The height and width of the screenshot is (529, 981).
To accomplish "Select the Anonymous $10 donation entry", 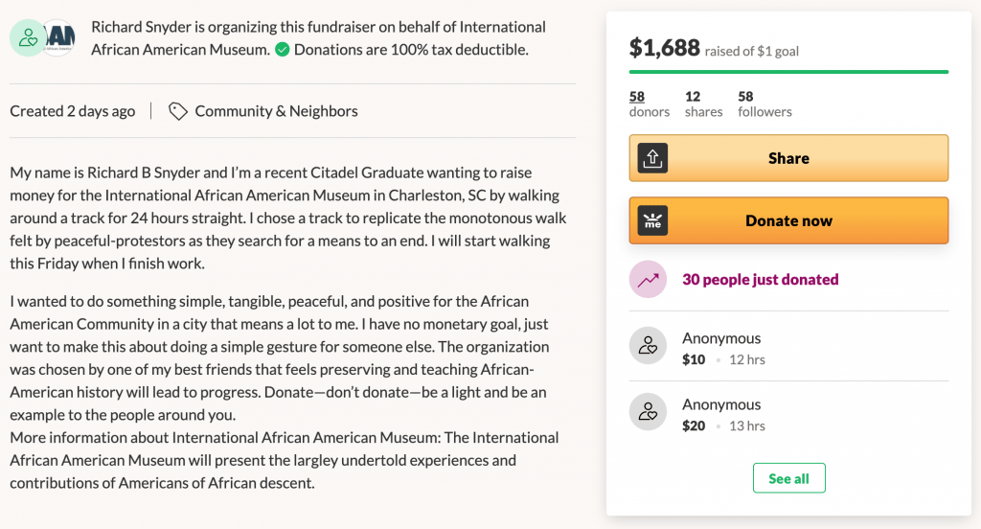I will (x=788, y=348).
